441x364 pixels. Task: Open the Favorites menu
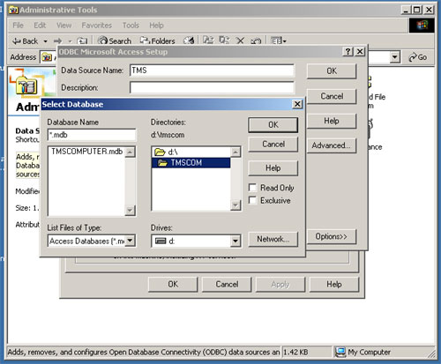97,26
